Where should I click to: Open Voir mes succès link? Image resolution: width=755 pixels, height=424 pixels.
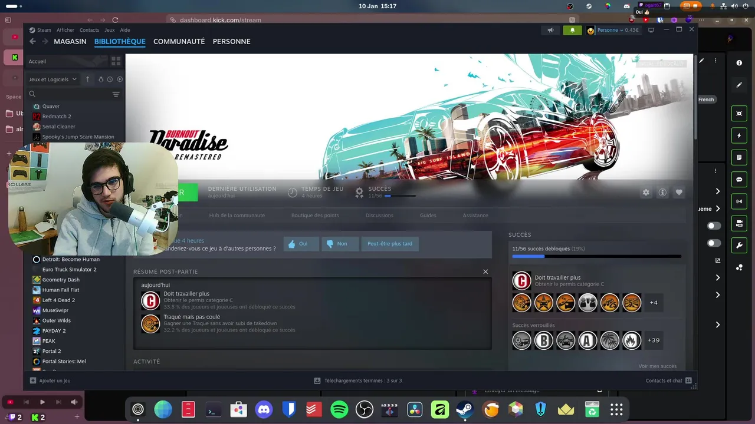(657, 366)
